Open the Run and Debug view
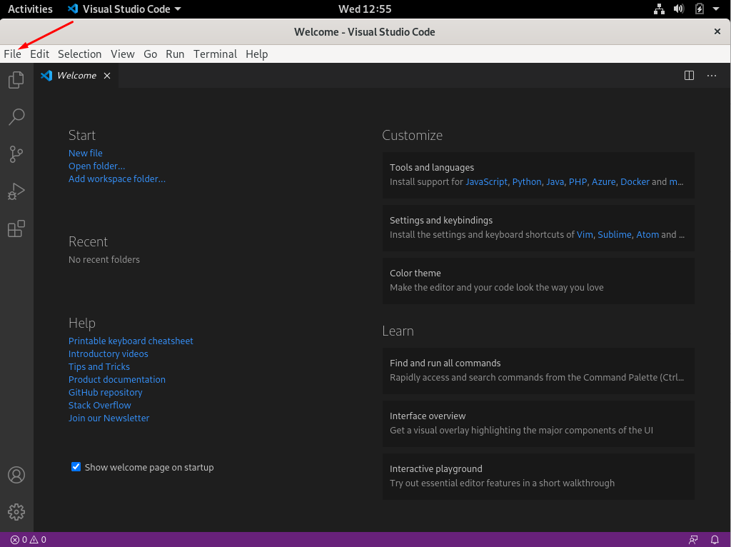Image resolution: width=731 pixels, height=547 pixels. point(16,191)
